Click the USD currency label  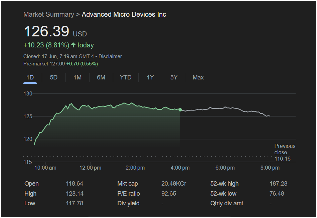(80, 34)
